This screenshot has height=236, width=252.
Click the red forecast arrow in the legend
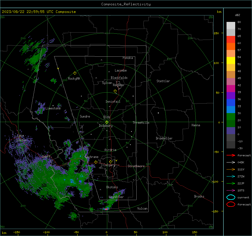coord(231,155)
